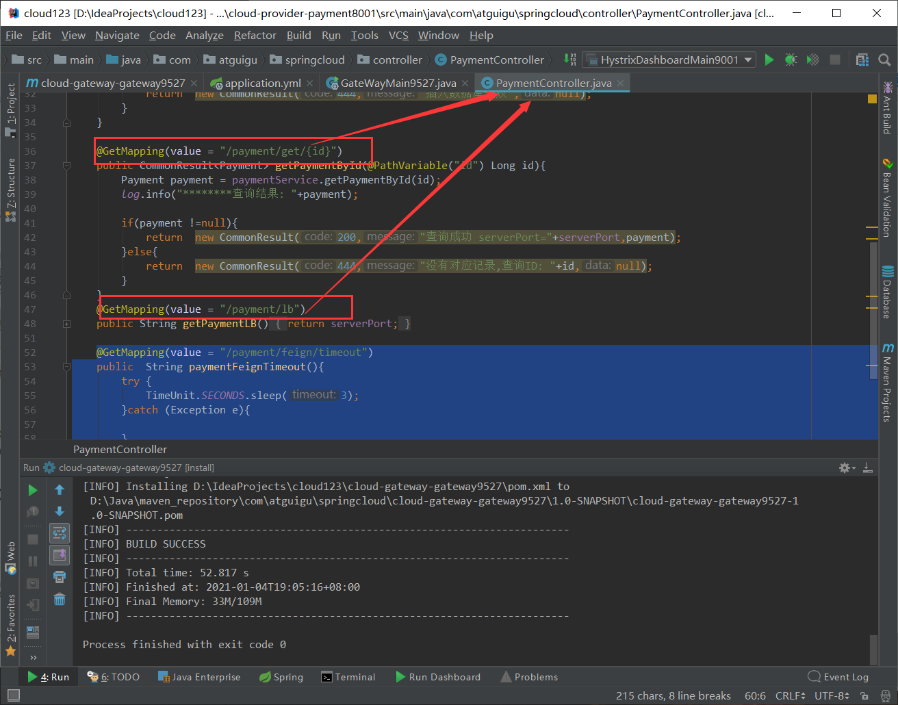Hide the Run tool window
Image resolution: width=898 pixels, height=705 pixels.
click(868, 467)
